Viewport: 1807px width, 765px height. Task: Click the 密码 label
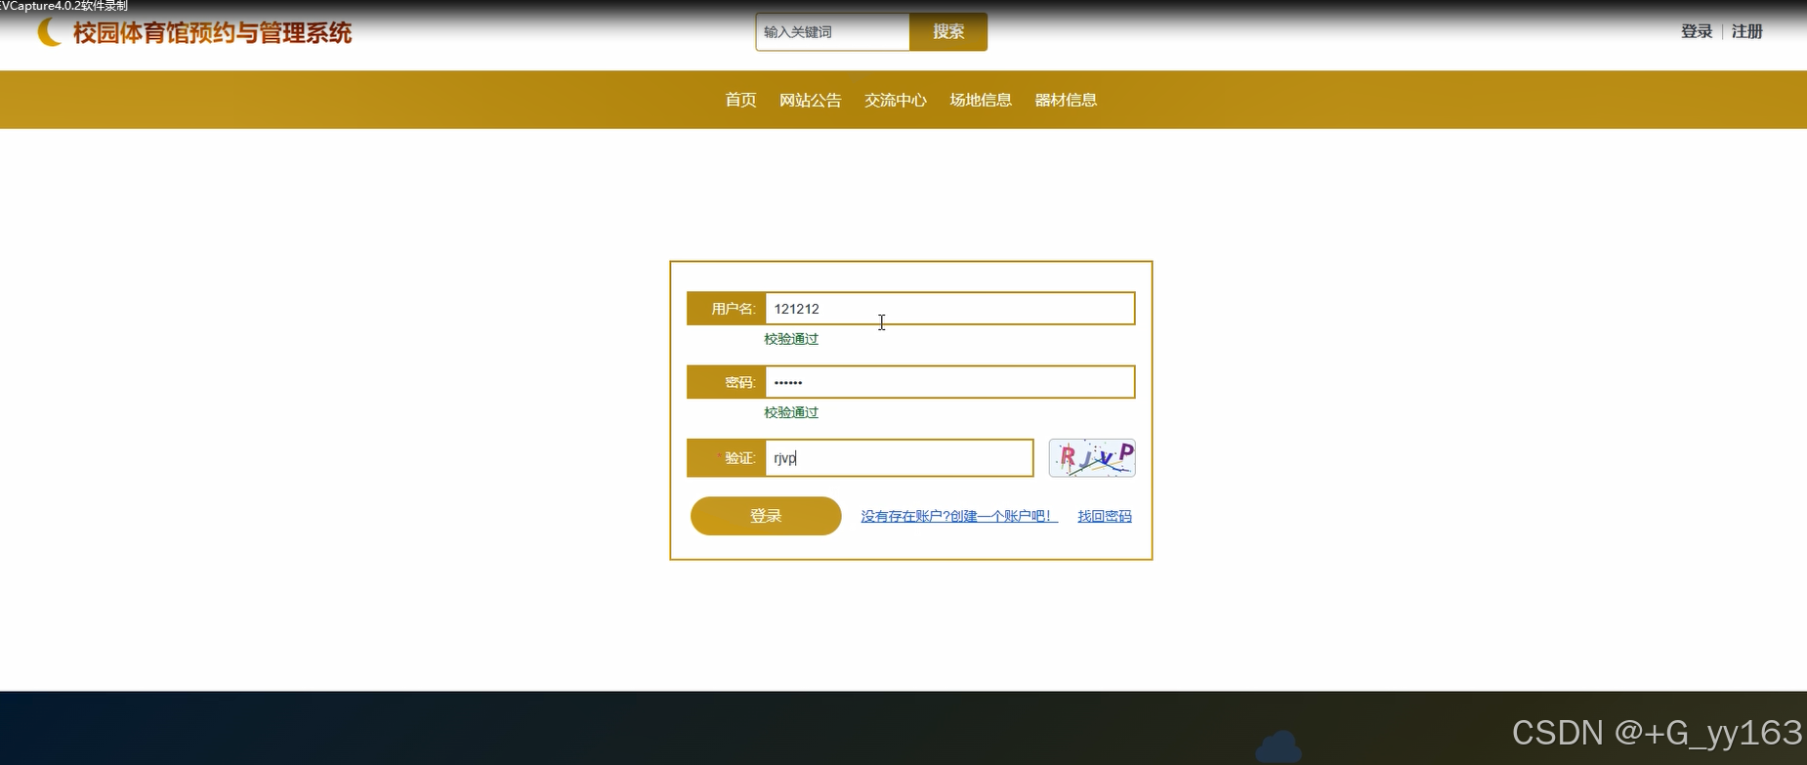point(740,382)
